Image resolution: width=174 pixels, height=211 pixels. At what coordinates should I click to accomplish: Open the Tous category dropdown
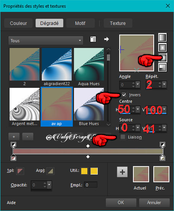pos(46,41)
